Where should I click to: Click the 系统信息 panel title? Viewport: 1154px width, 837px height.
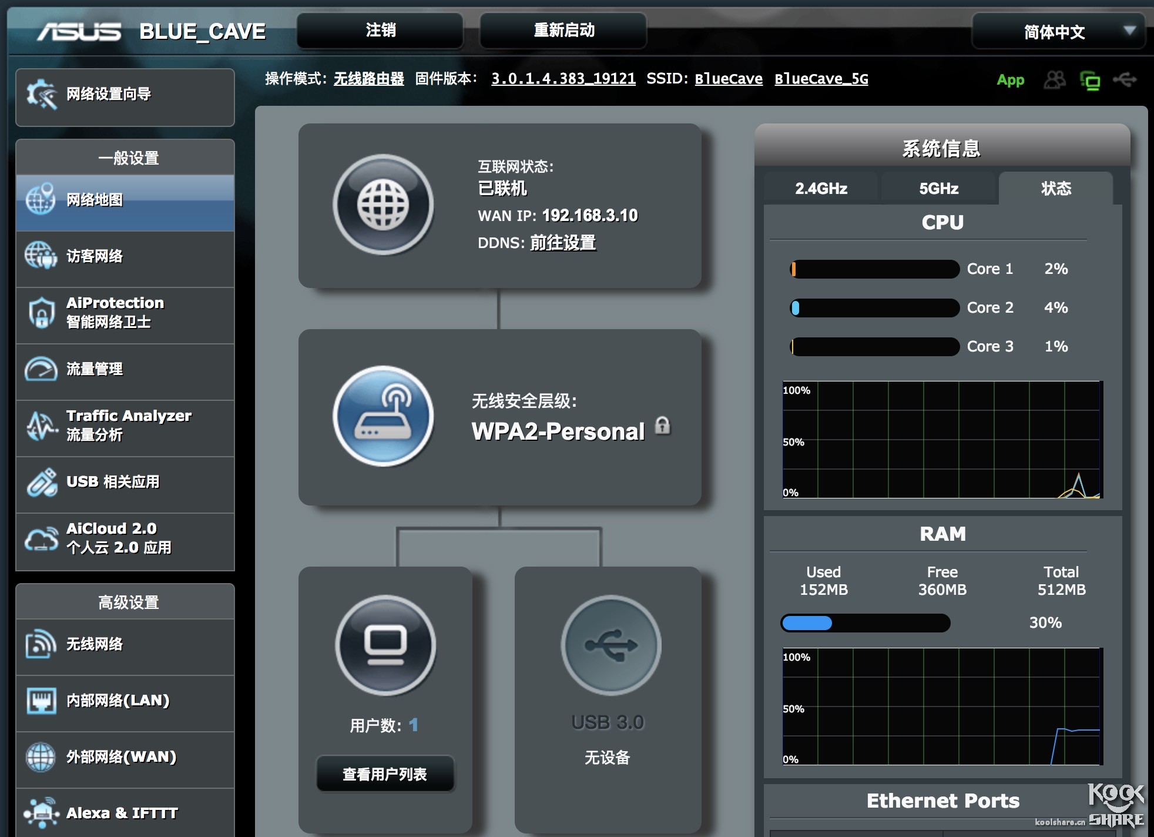click(941, 149)
